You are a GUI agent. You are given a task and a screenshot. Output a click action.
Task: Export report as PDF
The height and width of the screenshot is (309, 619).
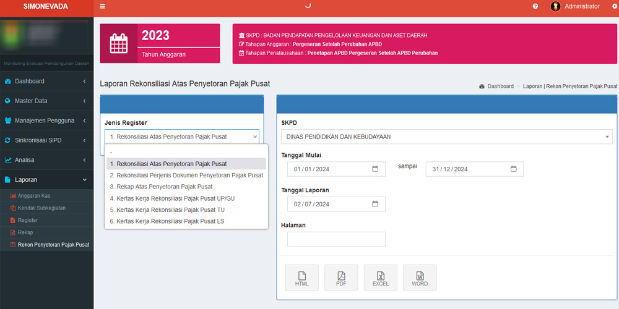[341, 277]
